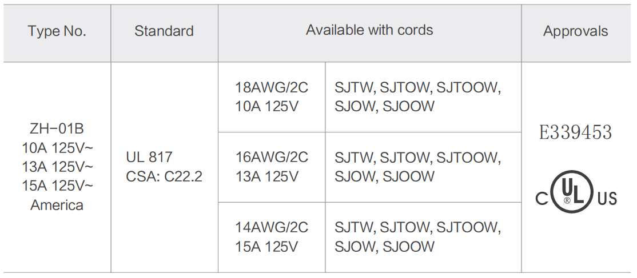Click the America region label
The image size is (637, 278).
click(x=57, y=205)
